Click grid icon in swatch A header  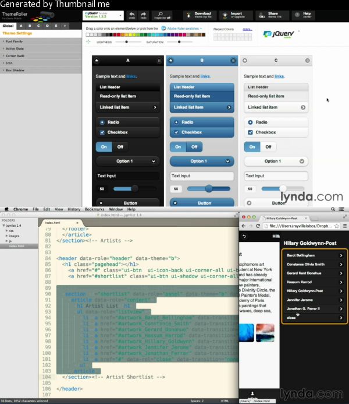click(x=159, y=61)
